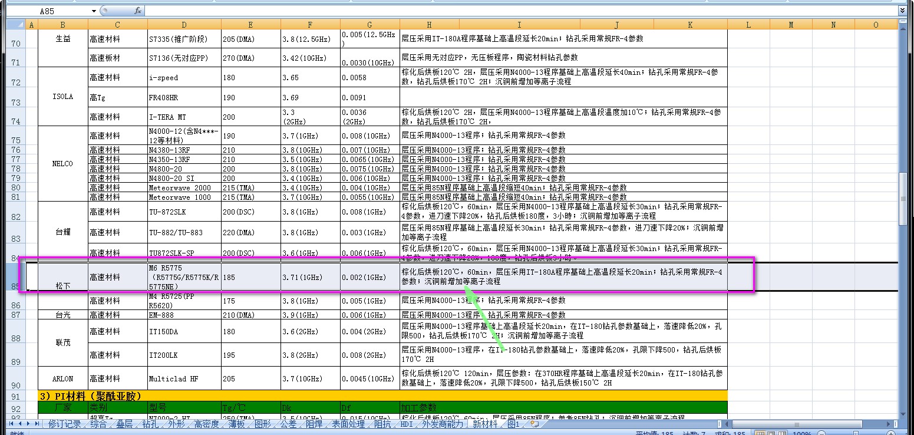Select row 85 header
Viewport: 914px width, 435px height.
[x=16, y=277]
